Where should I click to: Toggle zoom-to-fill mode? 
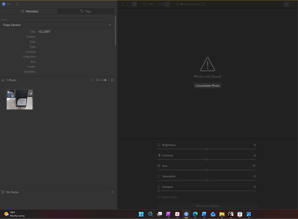167,4
